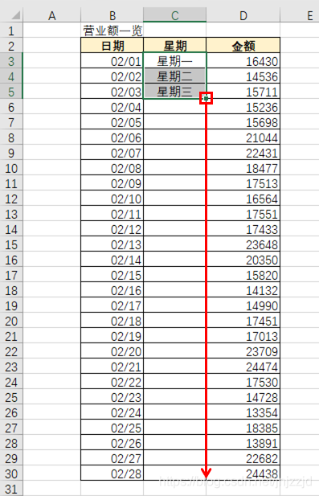The height and width of the screenshot is (496, 319).
Task: Select amount cell 17013
Action: click(x=243, y=336)
